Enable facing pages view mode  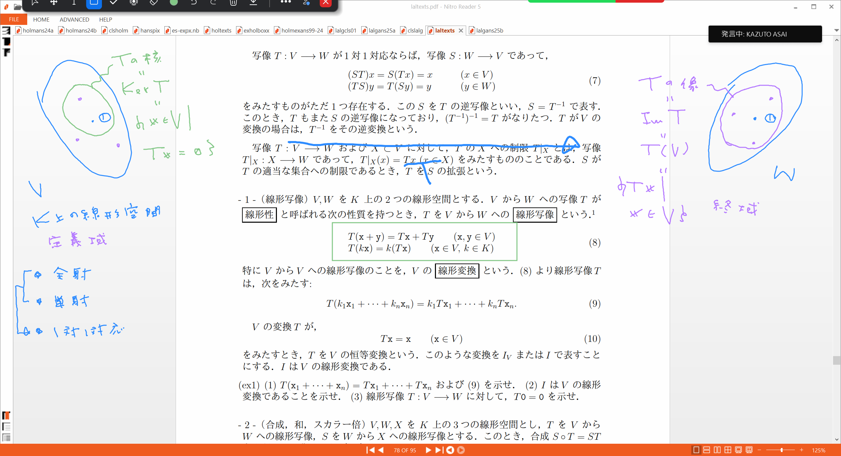tap(717, 450)
